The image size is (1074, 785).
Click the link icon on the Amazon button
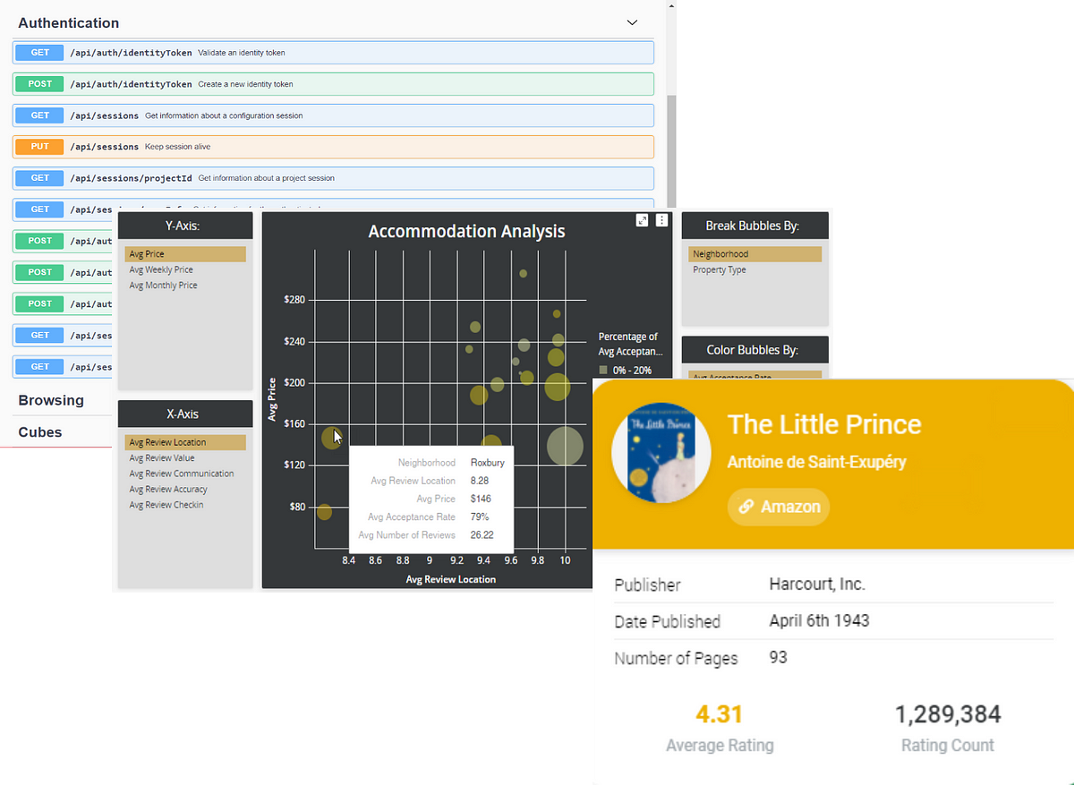click(746, 507)
